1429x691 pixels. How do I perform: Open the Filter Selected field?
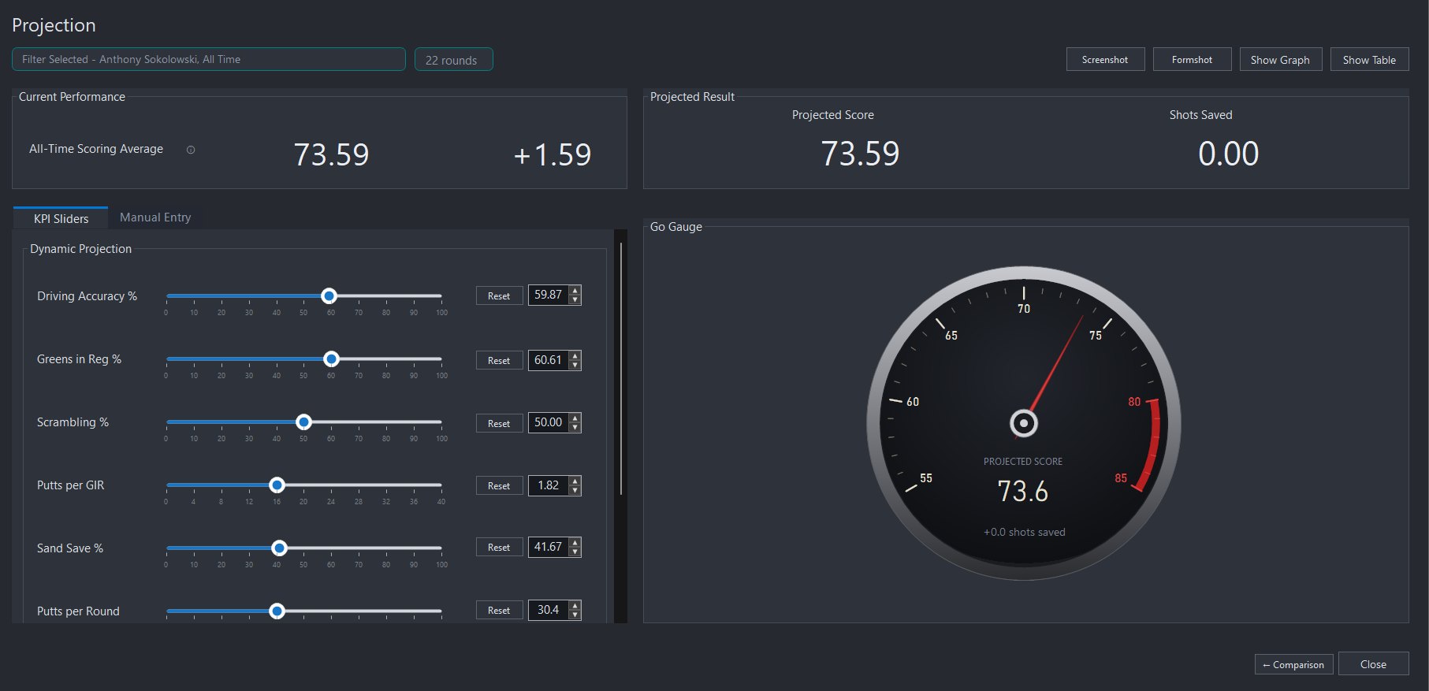[x=209, y=59]
